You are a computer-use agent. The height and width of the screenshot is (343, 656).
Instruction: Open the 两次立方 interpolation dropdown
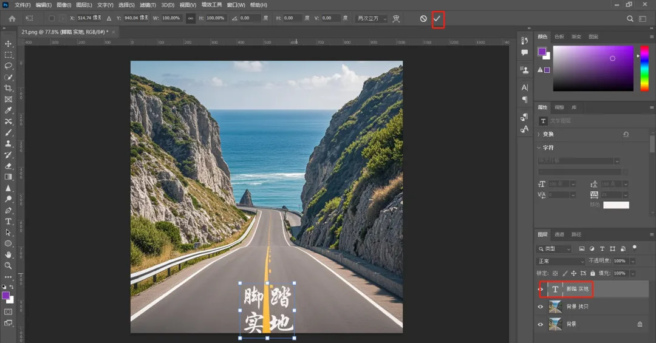click(371, 18)
